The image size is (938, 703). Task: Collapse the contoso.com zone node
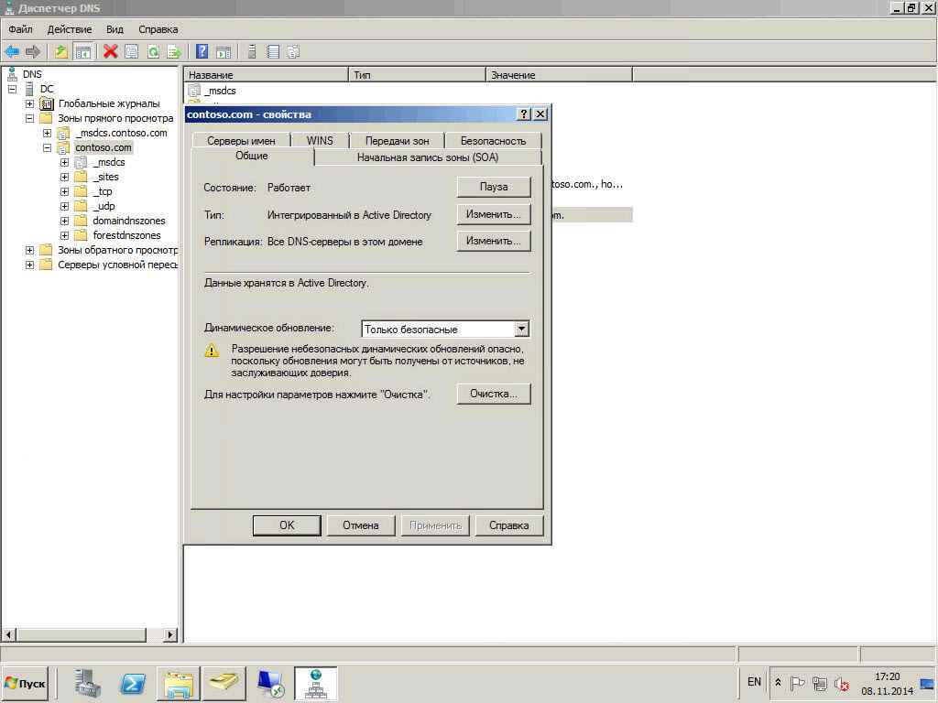(47, 147)
